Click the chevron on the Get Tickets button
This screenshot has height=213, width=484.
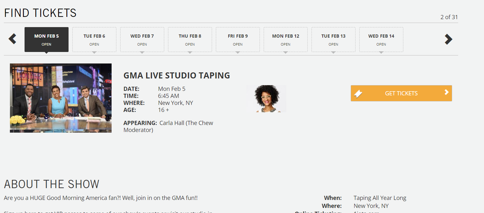(446, 92)
